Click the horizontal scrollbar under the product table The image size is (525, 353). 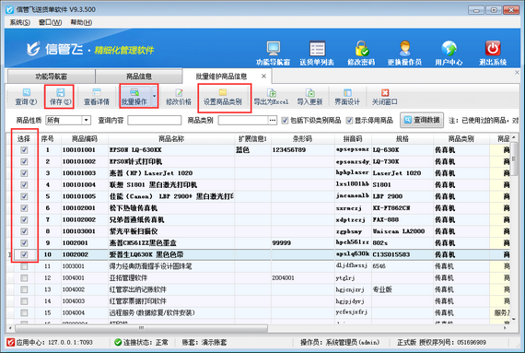(141, 328)
